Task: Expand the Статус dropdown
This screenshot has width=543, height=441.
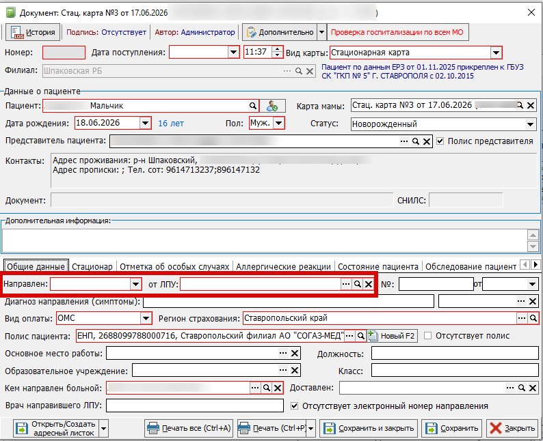Action: point(530,124)
